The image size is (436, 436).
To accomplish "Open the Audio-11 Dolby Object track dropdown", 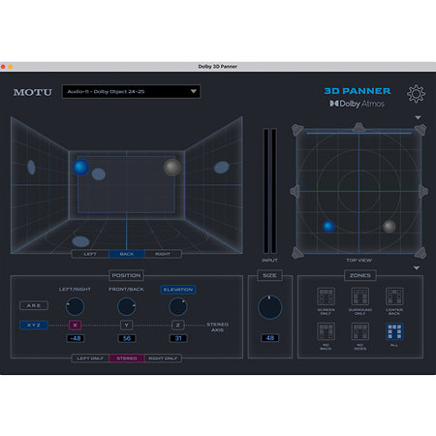I will point(131,92).
